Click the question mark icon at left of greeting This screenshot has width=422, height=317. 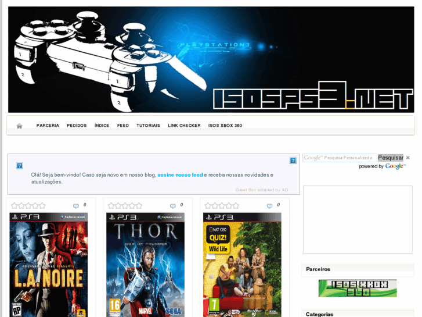click(x=19, y=166)
